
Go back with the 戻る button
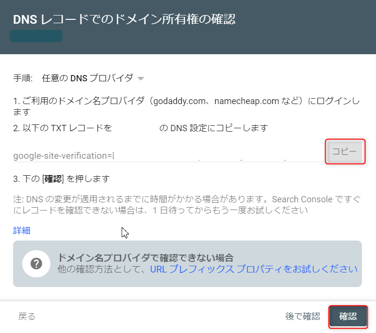(27, 317)
